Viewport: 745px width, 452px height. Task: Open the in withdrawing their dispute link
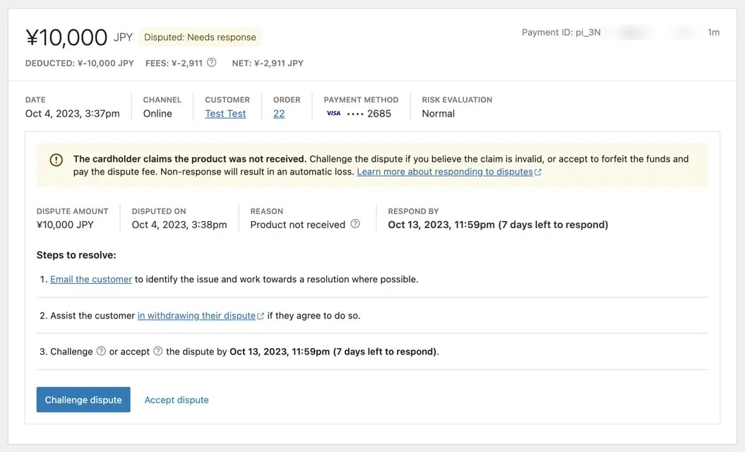point(196,316)
